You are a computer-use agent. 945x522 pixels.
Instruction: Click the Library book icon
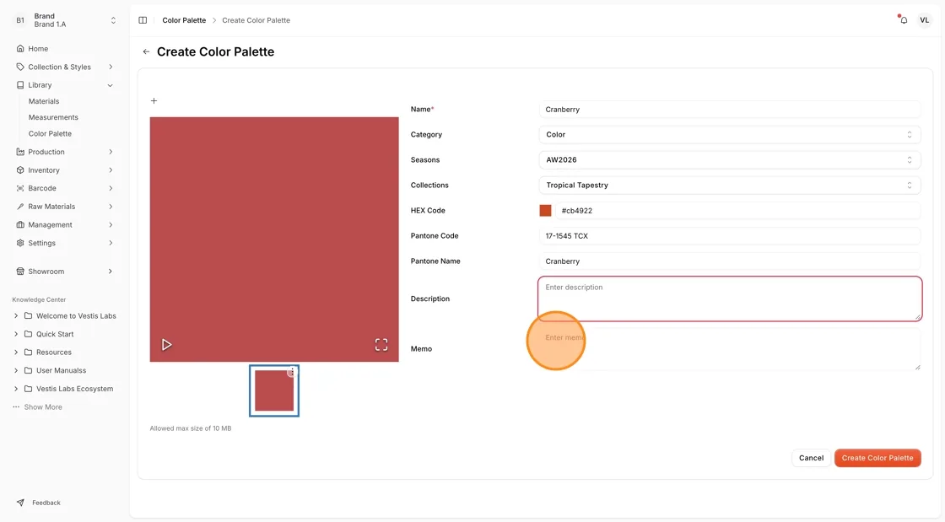pos(20,85)
